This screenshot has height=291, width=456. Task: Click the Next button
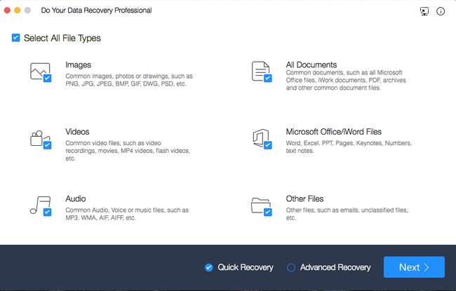point(414,267)
